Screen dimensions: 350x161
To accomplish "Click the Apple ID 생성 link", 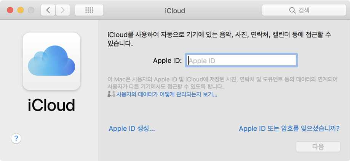I will [x=132, y=128].
